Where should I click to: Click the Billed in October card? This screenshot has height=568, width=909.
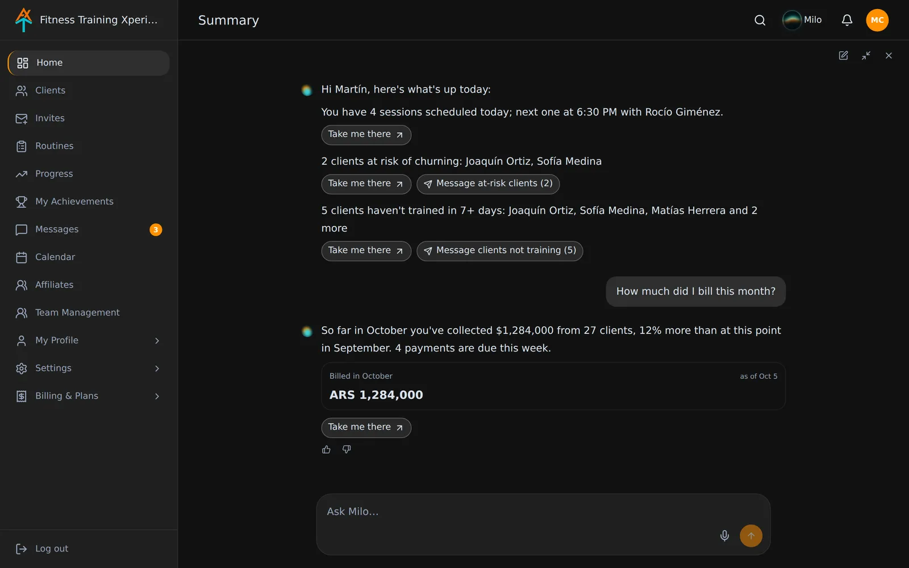coord(553,386)
